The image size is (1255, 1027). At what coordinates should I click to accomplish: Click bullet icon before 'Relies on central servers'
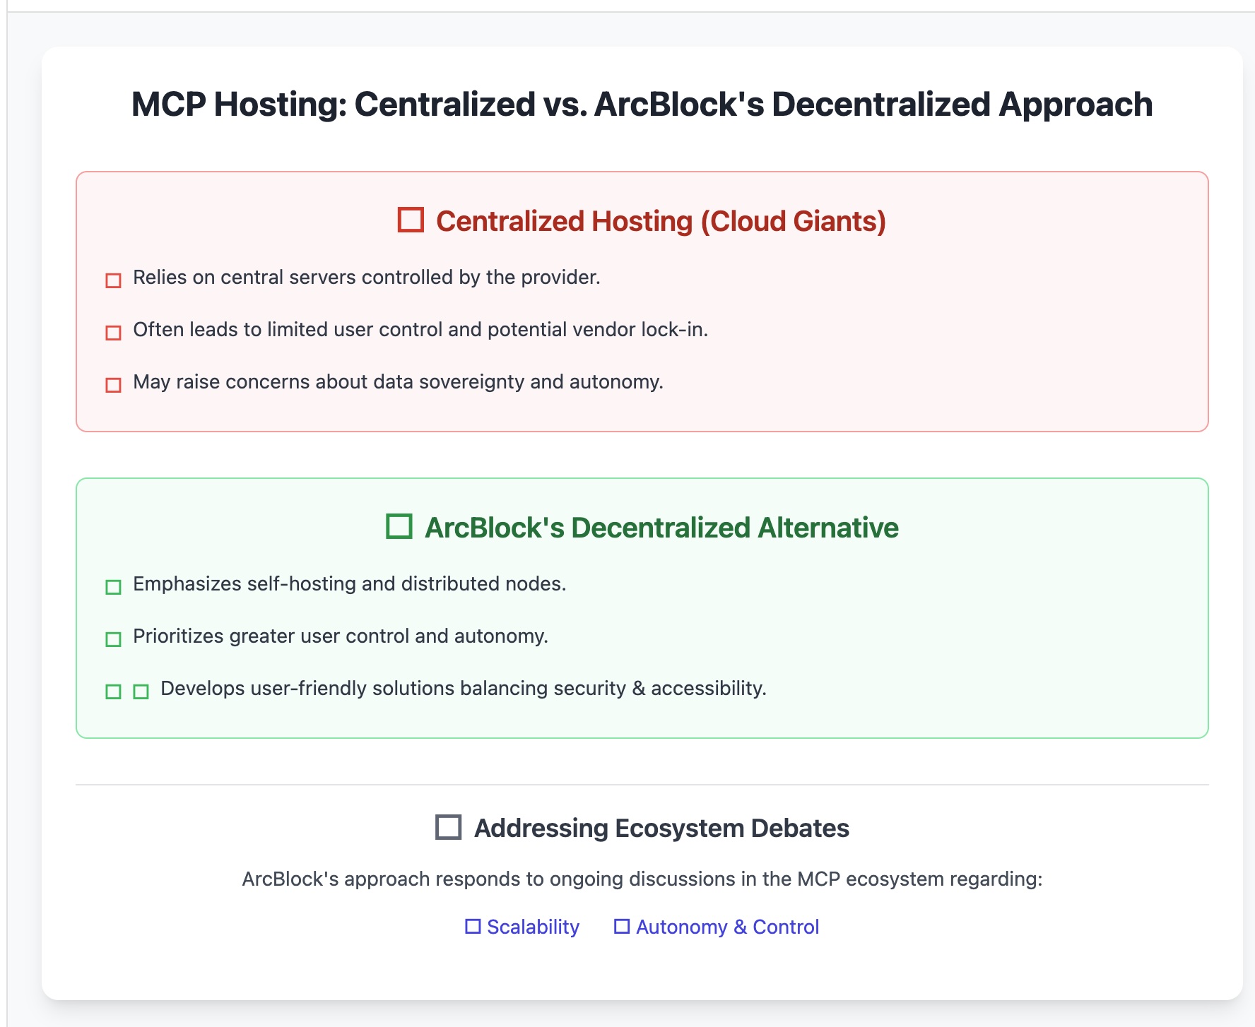(113, 280)
